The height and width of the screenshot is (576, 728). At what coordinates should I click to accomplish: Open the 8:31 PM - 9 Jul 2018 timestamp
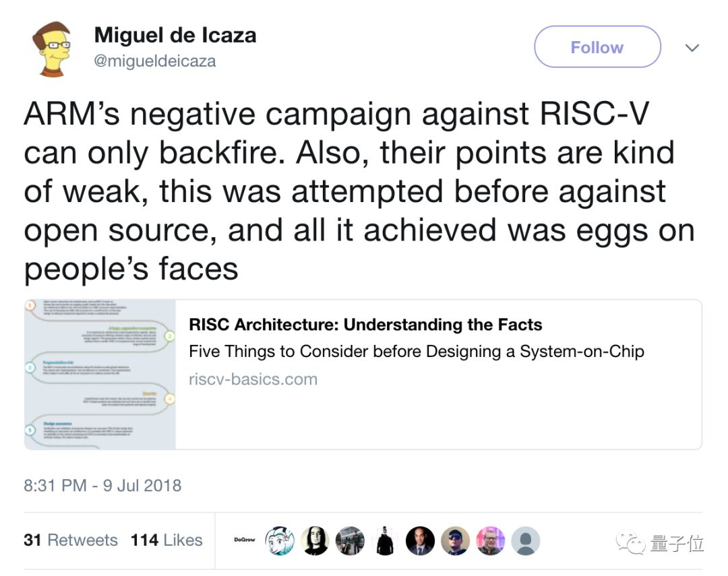[102, 485]
